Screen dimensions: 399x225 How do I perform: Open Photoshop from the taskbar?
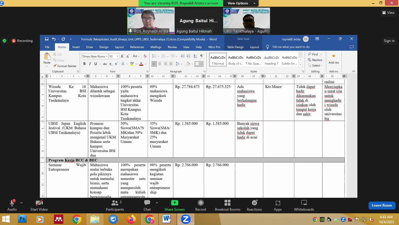pyautogui.click(x=23, y=219)
